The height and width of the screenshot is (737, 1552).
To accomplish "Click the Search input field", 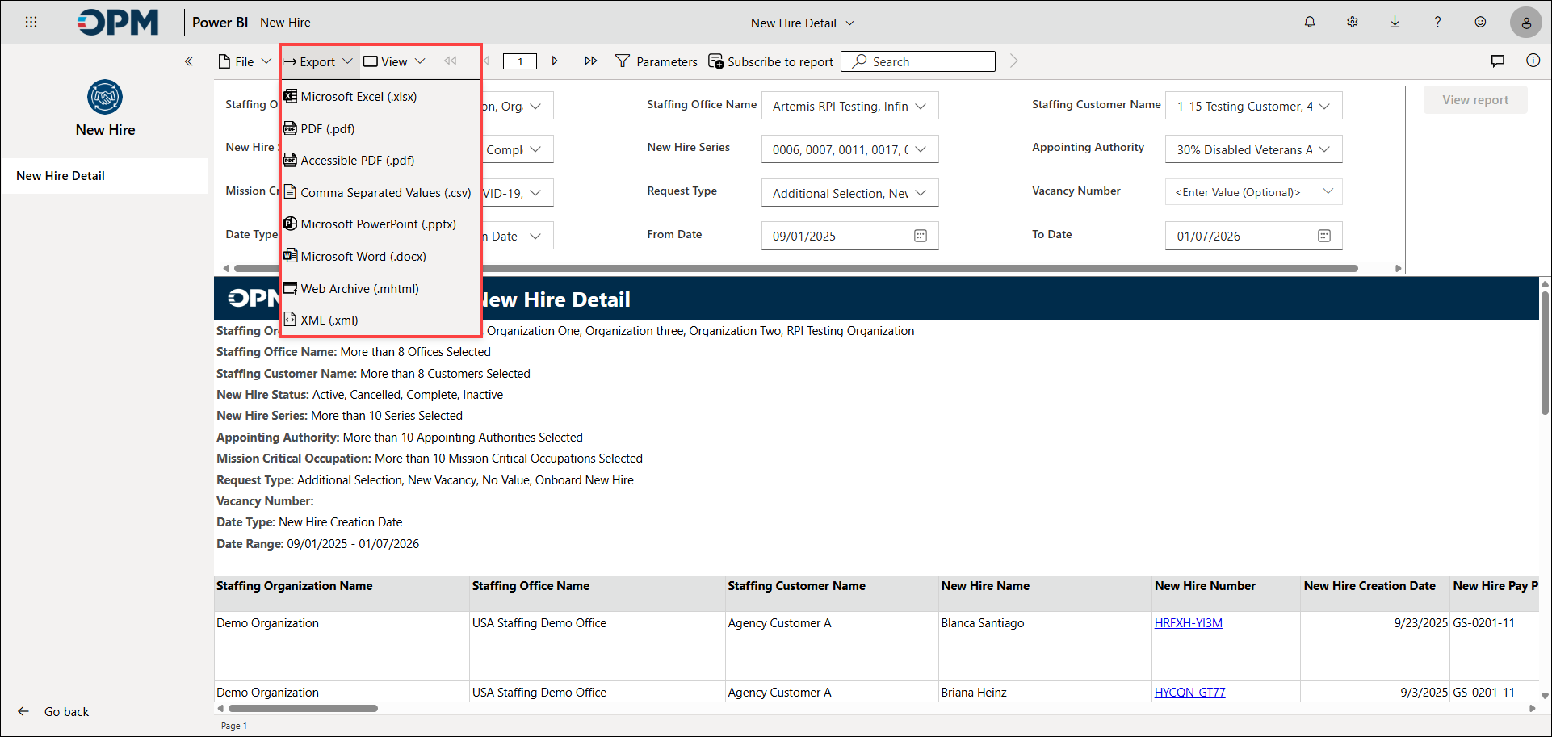I will [918, 61].
